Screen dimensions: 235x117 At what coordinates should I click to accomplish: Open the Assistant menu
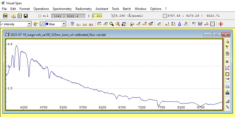tap(102, 9)
